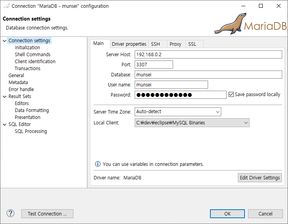Image resolution: width=288 pixels, height=224 pixels.
Task: Click the Password input field
Action: pos(180,95)
